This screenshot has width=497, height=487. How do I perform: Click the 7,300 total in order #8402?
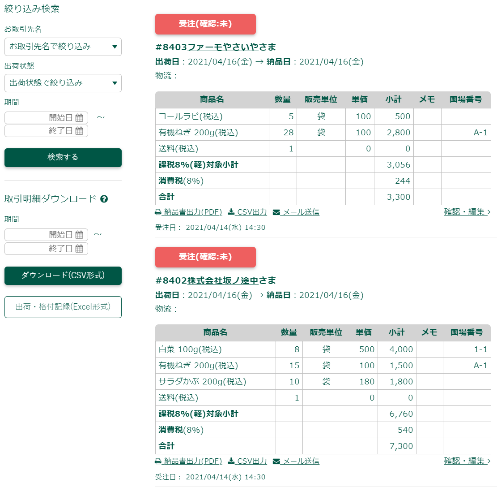click(401, 446)
